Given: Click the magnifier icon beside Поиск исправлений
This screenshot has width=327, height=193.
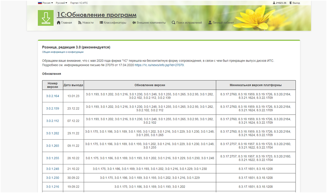Looking at the screenshot, I should tap(173, 22).
